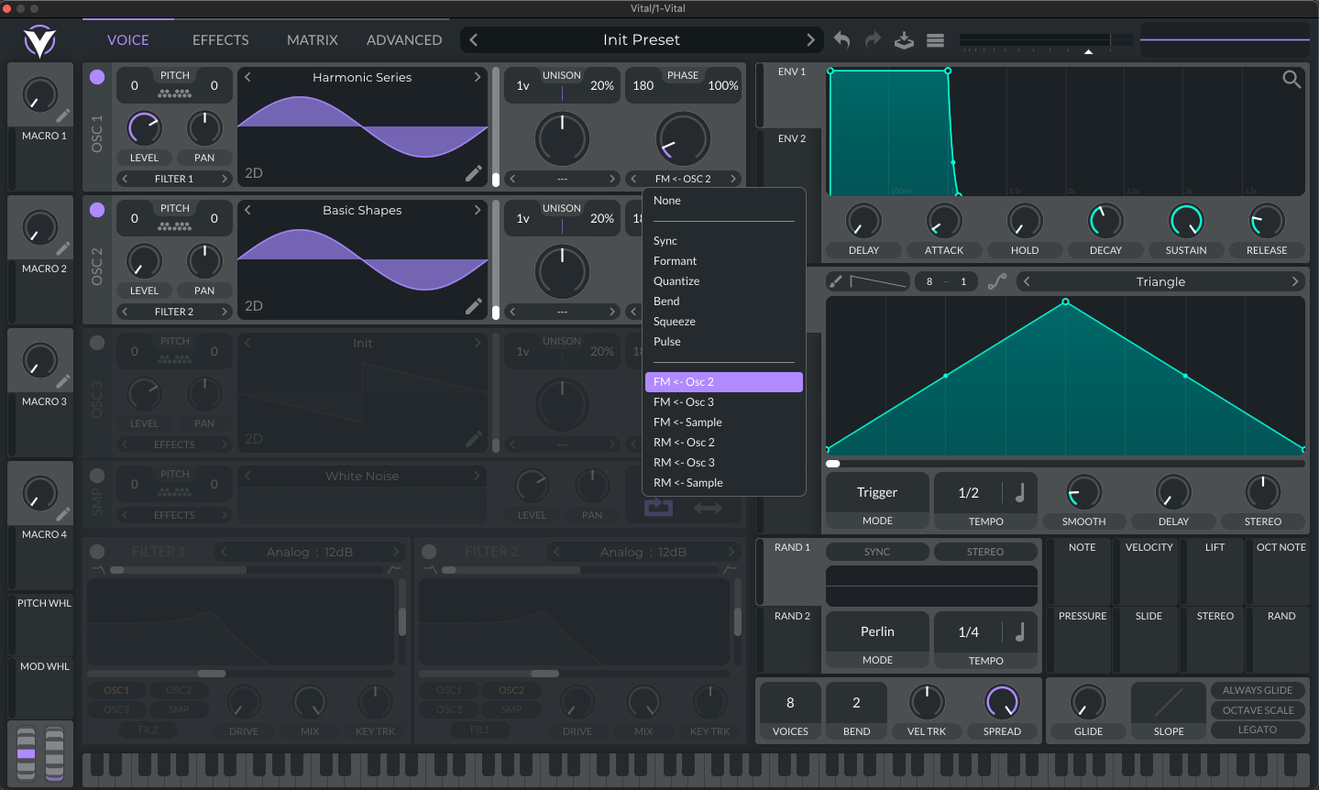Click the Vital logo icon
Viewport: 1319px width, 790px height.
pos(39,41)
